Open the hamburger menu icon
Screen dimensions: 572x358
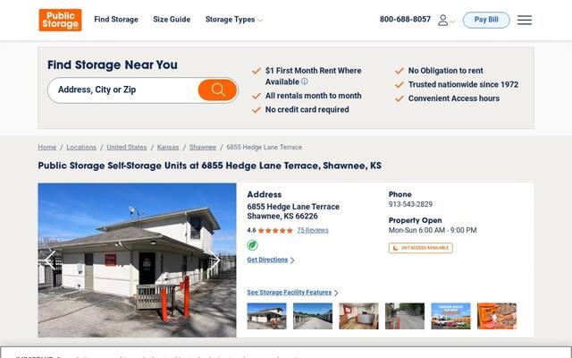[x=525, y=20]
